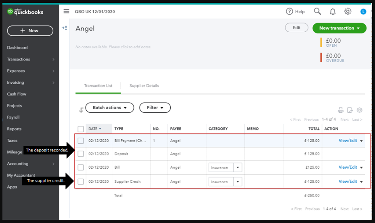The height and width of the screenshot is (223, 375).
Task: Open Mileage in sidebar
Action: pos(15,152)
